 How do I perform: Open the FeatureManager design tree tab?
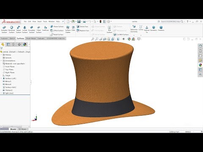(3, 44)
